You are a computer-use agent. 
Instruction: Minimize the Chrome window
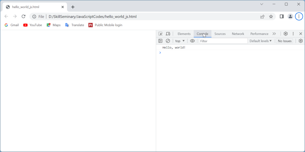tap(274, 4)
